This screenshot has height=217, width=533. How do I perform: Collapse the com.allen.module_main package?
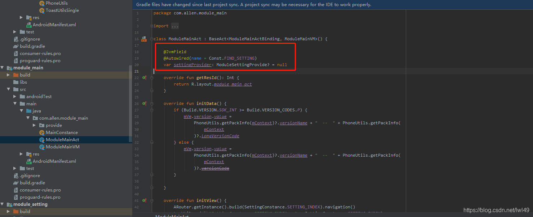(x=28, y=118)
